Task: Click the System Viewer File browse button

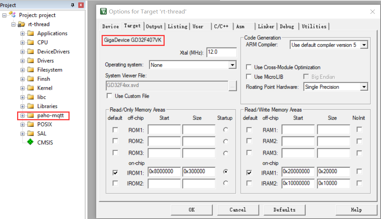Action: [x=232, y=86]
